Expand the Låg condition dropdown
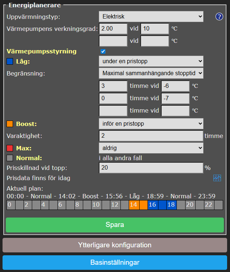 151,61
